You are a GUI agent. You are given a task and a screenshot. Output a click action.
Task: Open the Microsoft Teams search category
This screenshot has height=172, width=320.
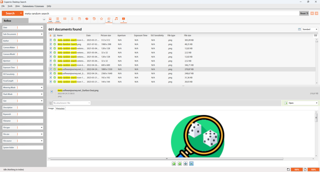point(87,19)
